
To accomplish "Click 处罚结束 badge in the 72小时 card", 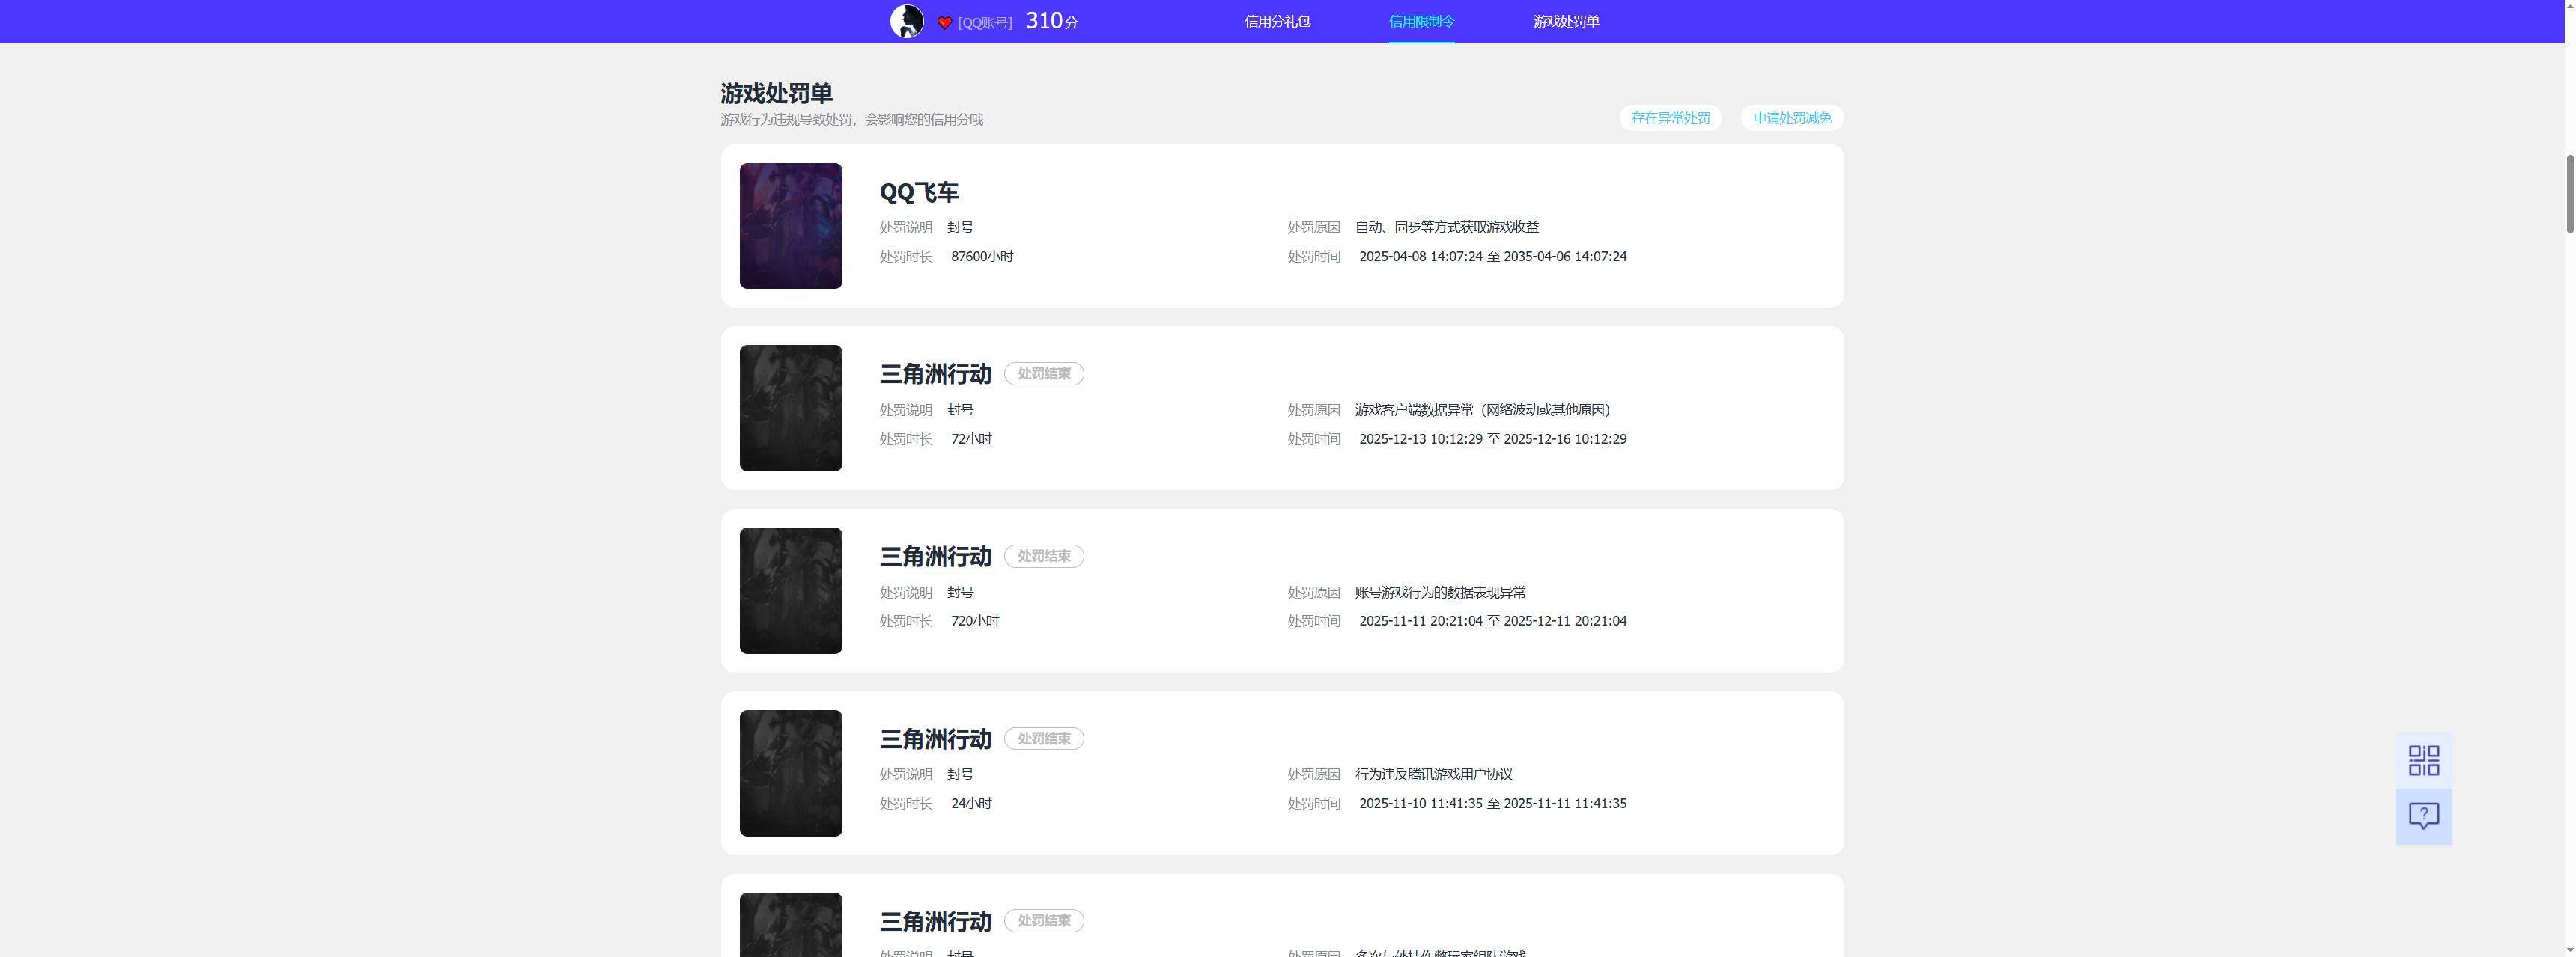I will [1044, 373].
